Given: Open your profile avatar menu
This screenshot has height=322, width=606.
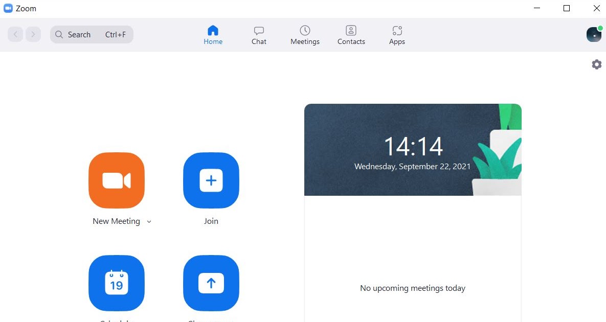Looking at the screenshot, I should [593, 34].
